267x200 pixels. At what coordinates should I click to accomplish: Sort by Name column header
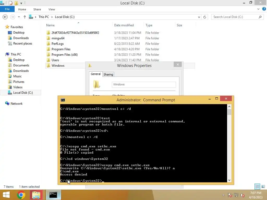[x=50, y=25]
